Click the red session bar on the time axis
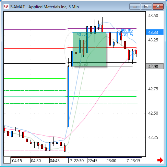This screenshot has height=167, width=167. pyautogui.click(x=38, y=157)
